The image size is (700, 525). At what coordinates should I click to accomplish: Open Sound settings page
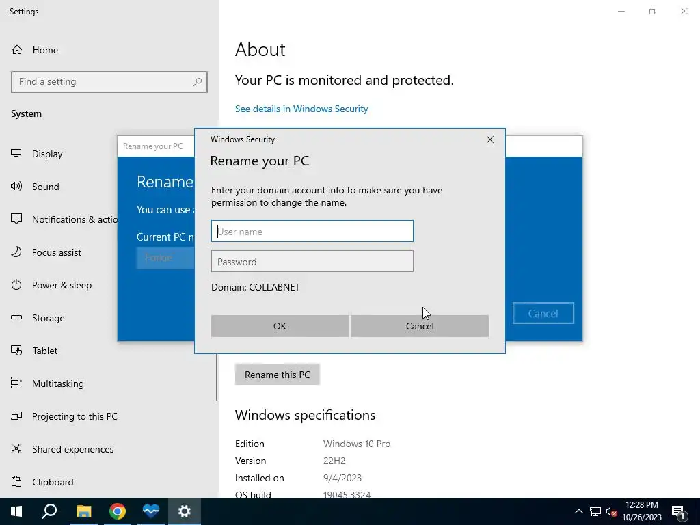46,187
